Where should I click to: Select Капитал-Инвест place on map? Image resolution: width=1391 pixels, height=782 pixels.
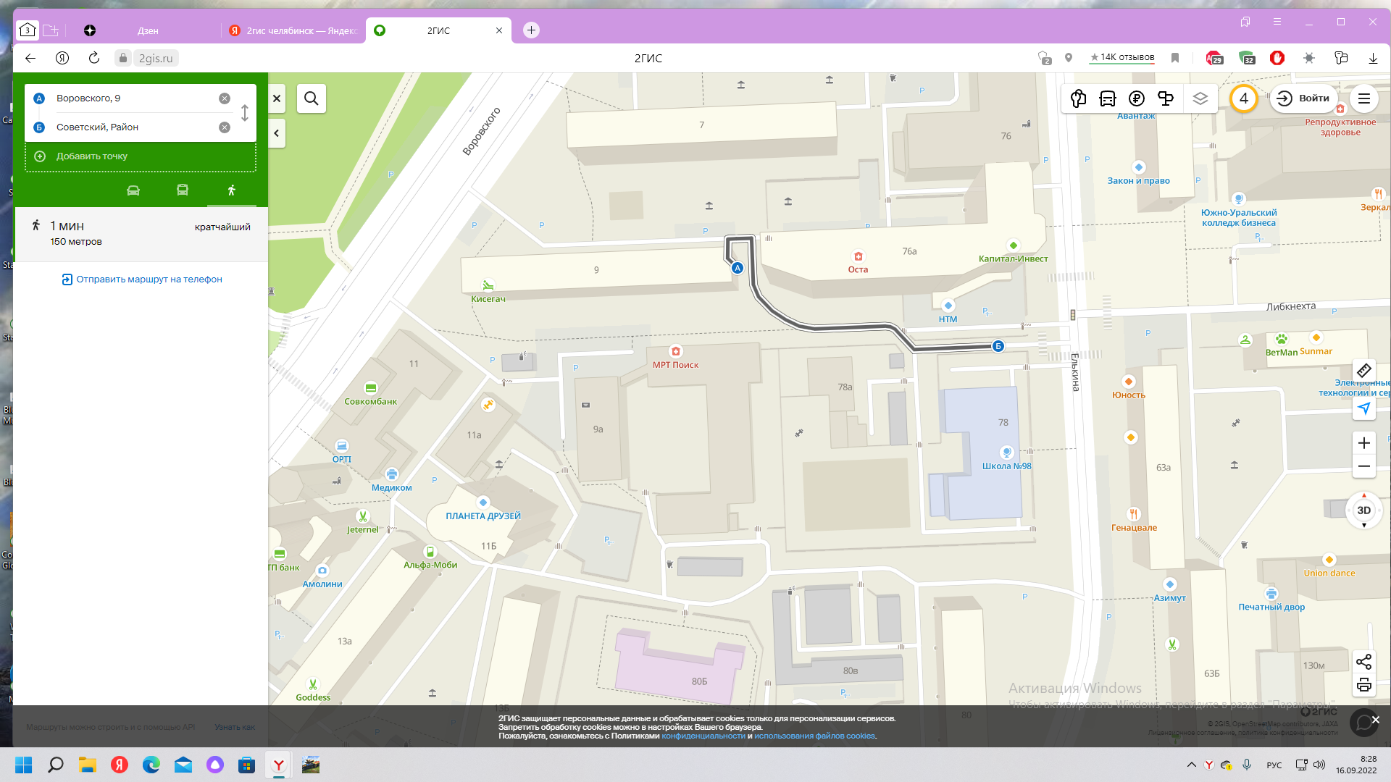pos(1013,259)
